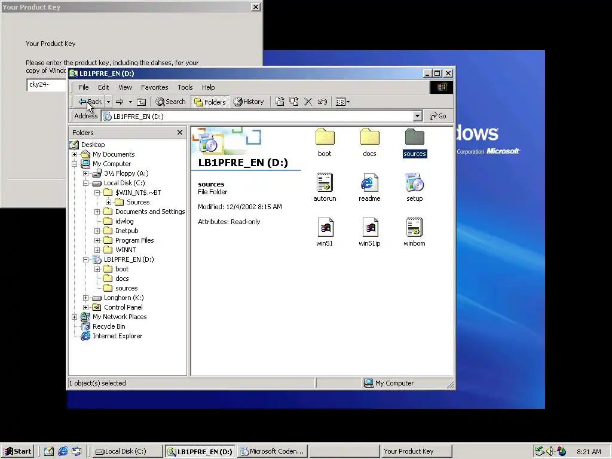Select Program Files in tree

pos(134,240)
